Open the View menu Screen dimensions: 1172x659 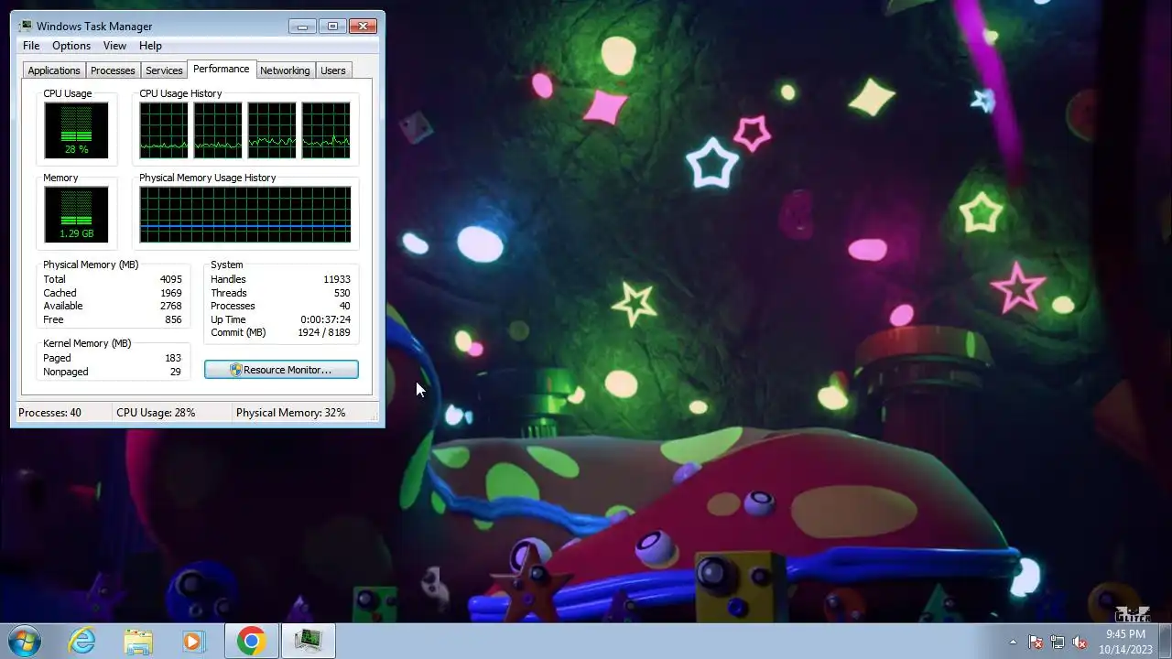(114, 46)
